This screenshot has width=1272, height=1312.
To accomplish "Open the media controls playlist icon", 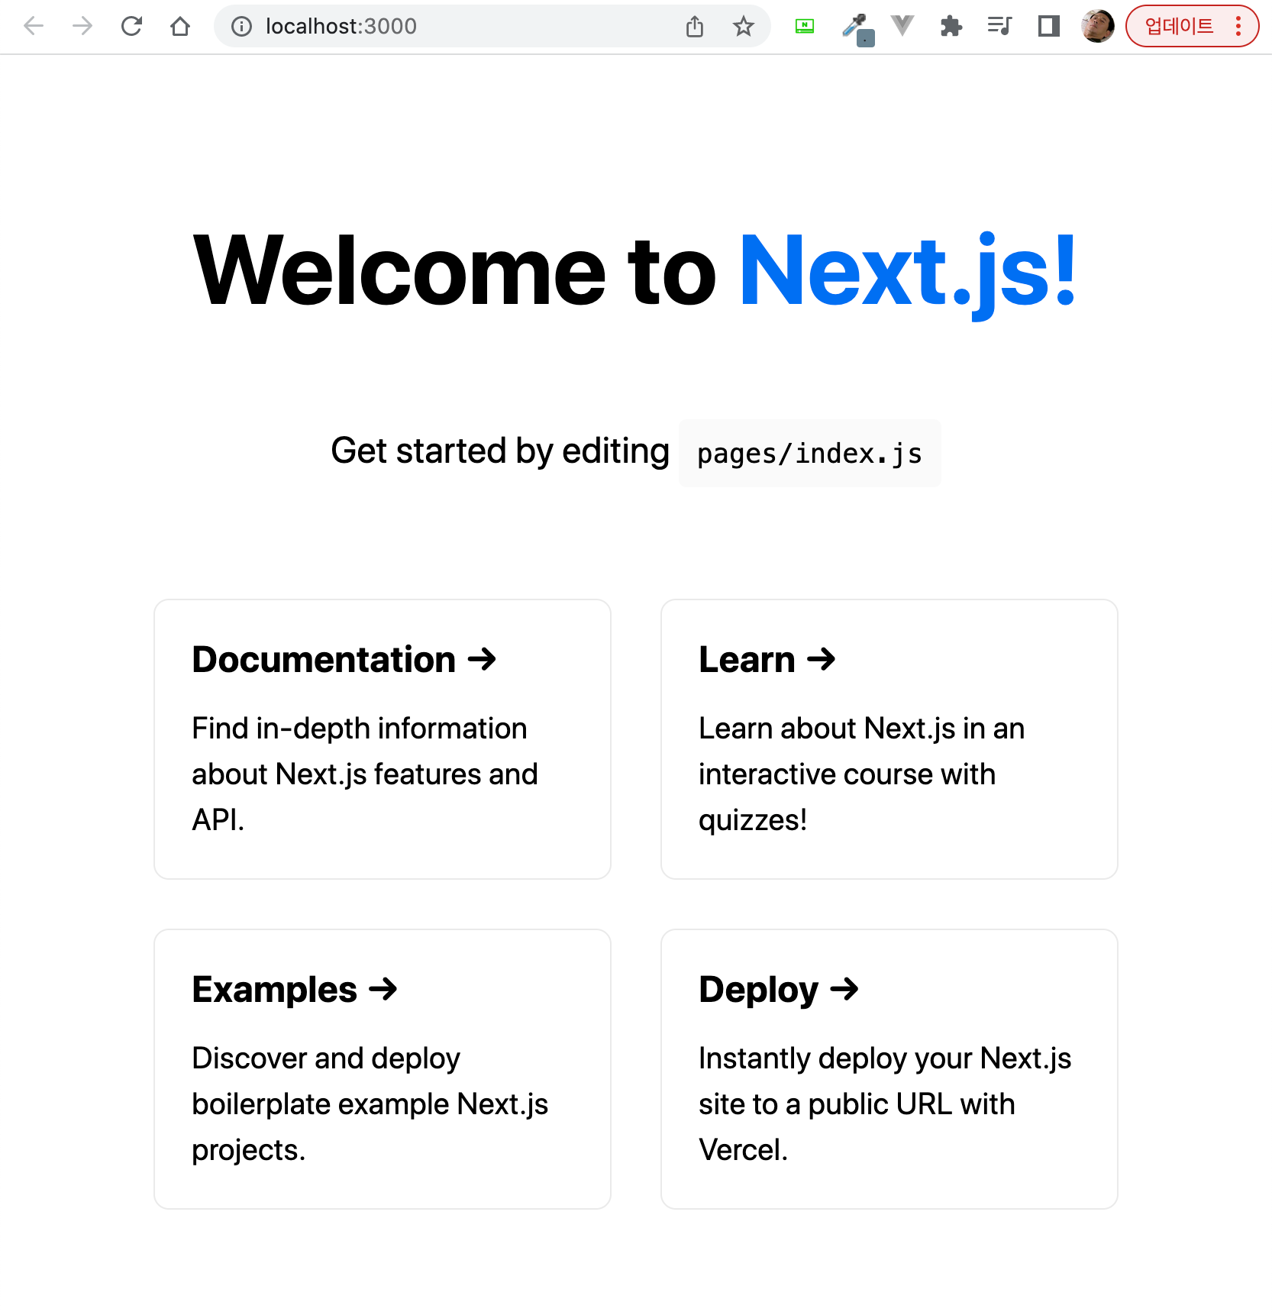I will click(x=999, y=27).
